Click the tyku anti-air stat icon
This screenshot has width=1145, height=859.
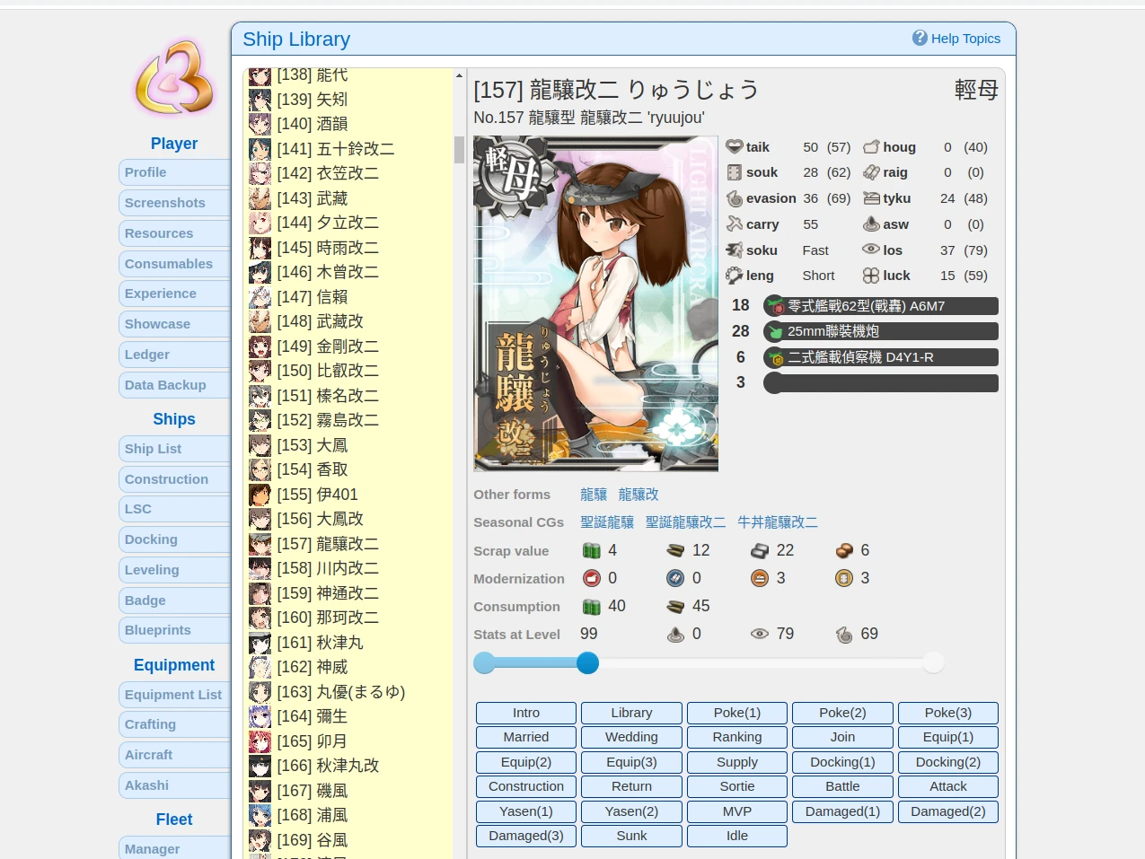(x=871, y=198)
